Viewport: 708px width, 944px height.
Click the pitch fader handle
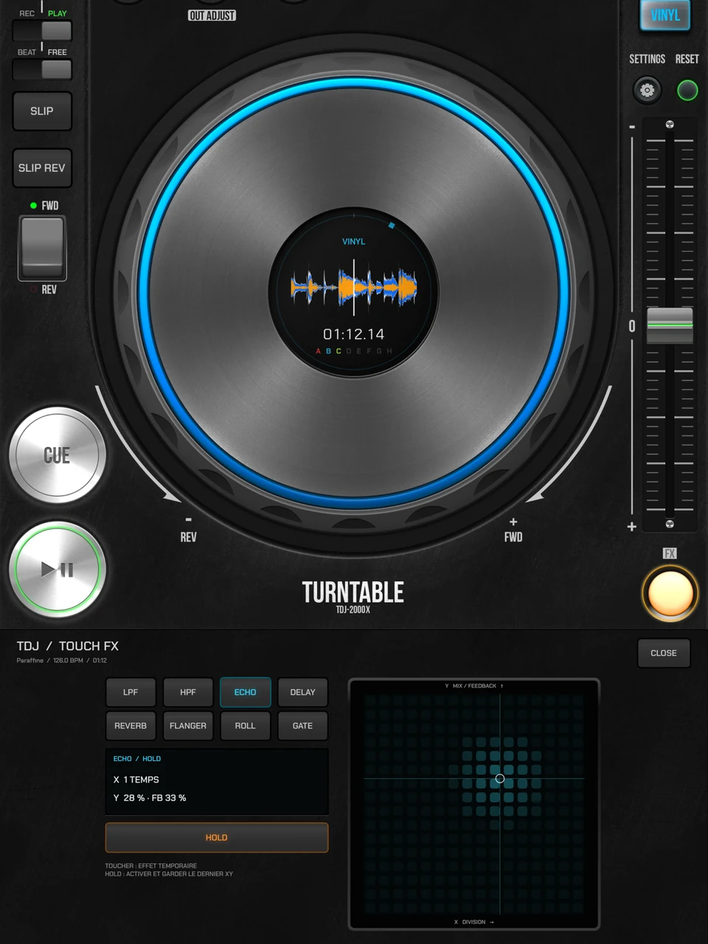(x=670, y=325)
